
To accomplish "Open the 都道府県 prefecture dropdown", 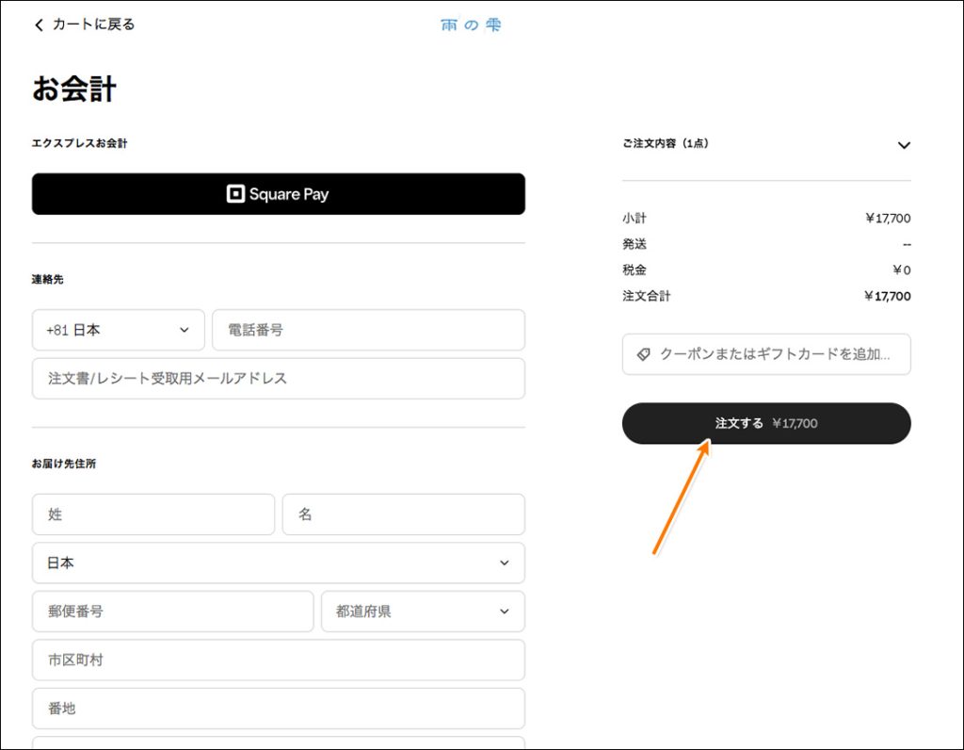I will pos(423,611).
